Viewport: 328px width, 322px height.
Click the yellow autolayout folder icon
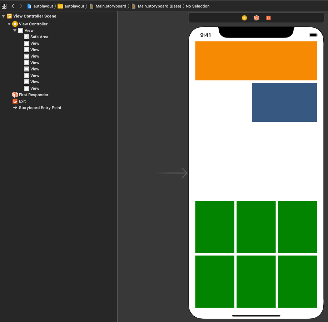point(60,6)
